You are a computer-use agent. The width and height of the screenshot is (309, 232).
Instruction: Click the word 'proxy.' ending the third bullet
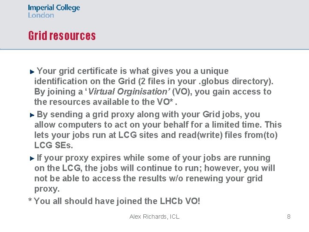pyautogui.click(x=47, y=189)
